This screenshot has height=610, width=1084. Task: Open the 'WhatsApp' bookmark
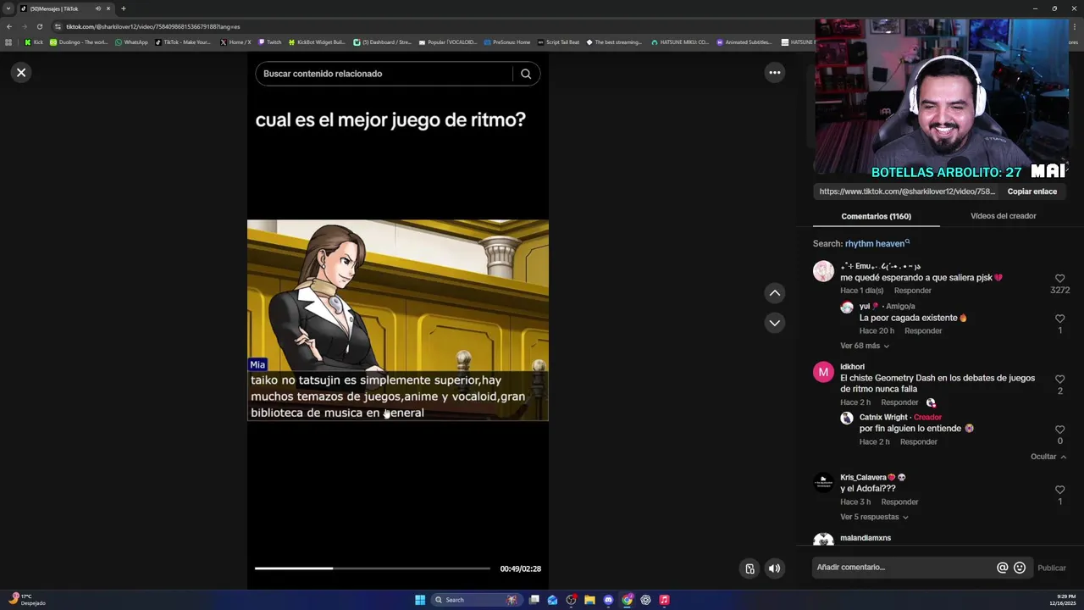(131, 42)
